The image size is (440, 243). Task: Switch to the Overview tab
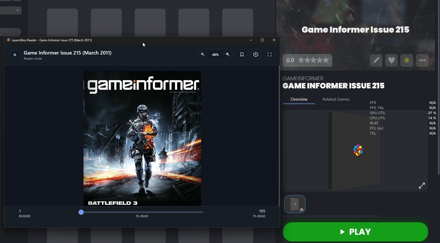click(299, 99)
